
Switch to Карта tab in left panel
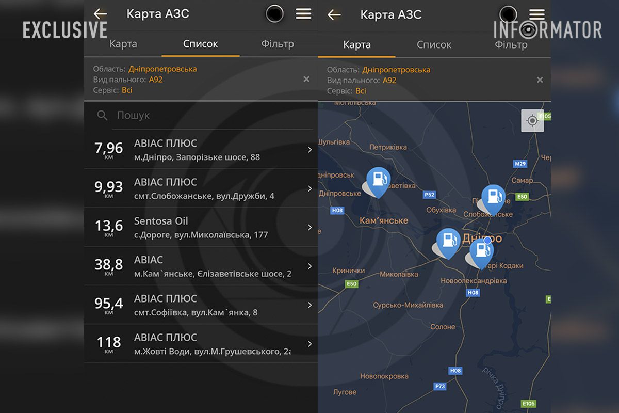tap(123, 44)
